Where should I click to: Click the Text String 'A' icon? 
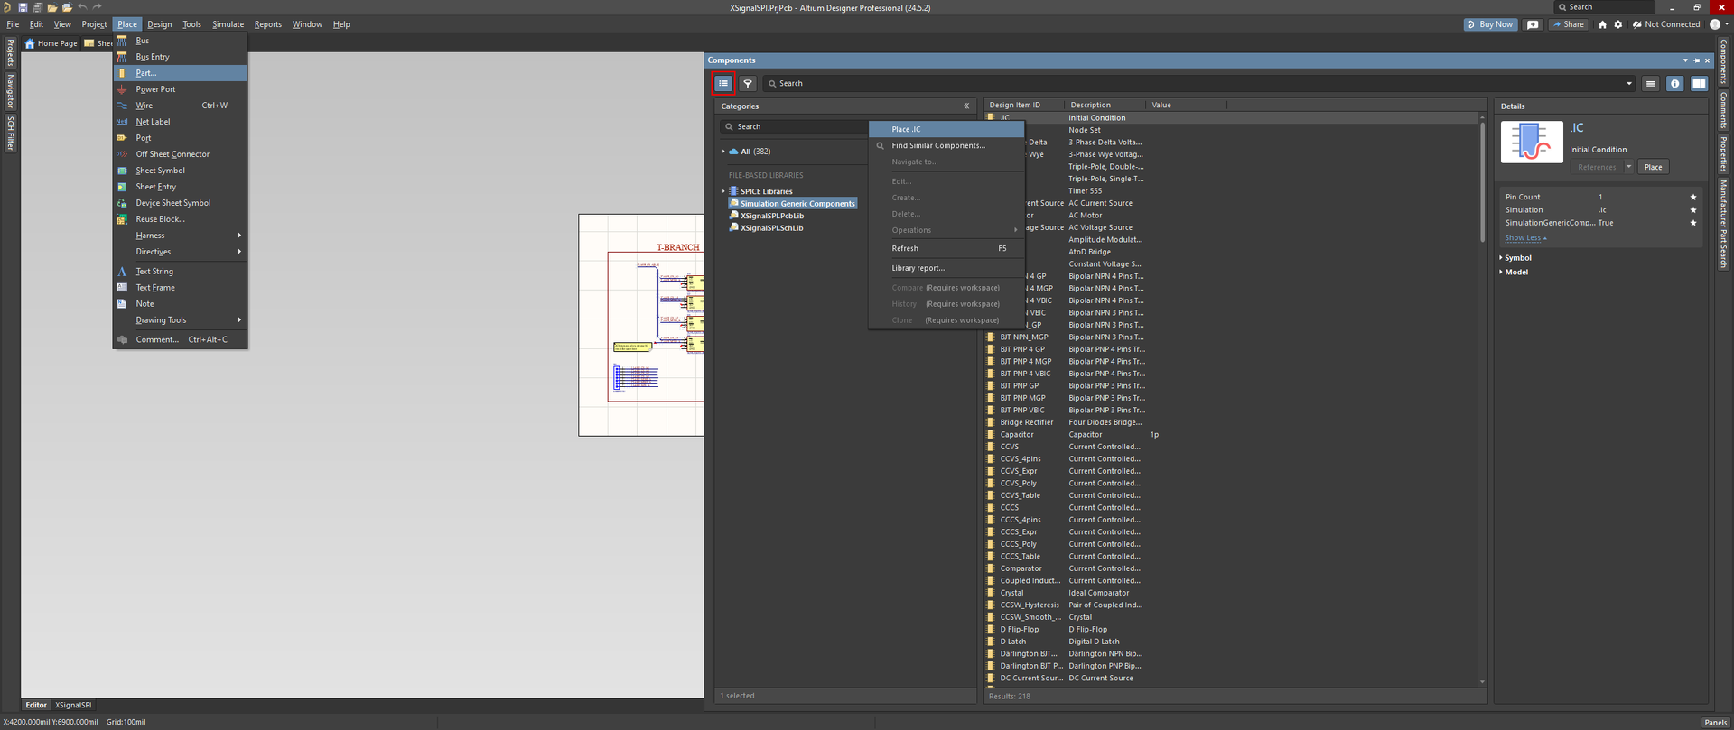point(122,272)
